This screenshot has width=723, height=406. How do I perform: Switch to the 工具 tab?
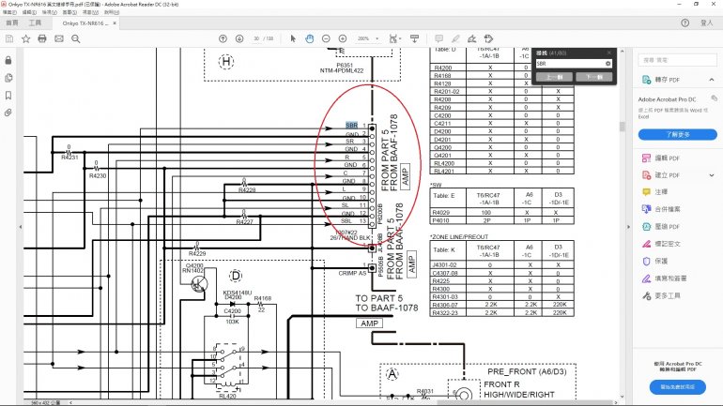pos(35,23)
